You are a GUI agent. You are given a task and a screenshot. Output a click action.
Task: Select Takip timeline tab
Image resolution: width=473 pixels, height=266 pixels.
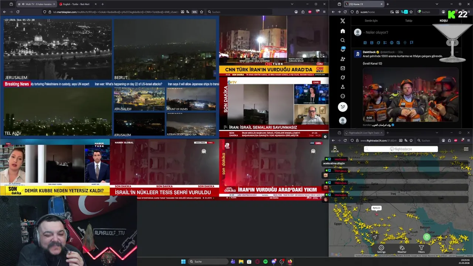coord(408,21)
